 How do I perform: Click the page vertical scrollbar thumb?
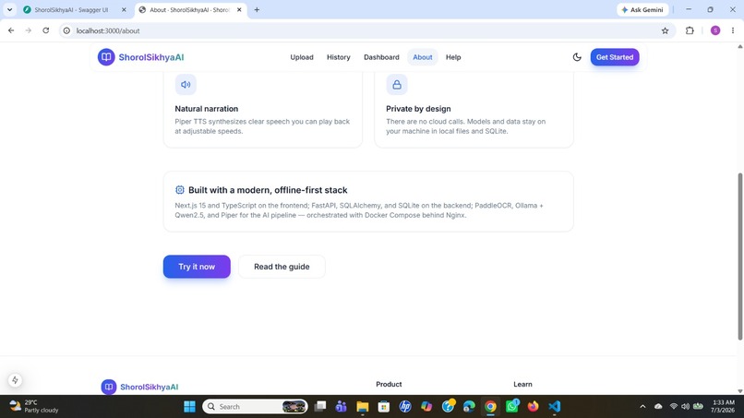(739, 257)
